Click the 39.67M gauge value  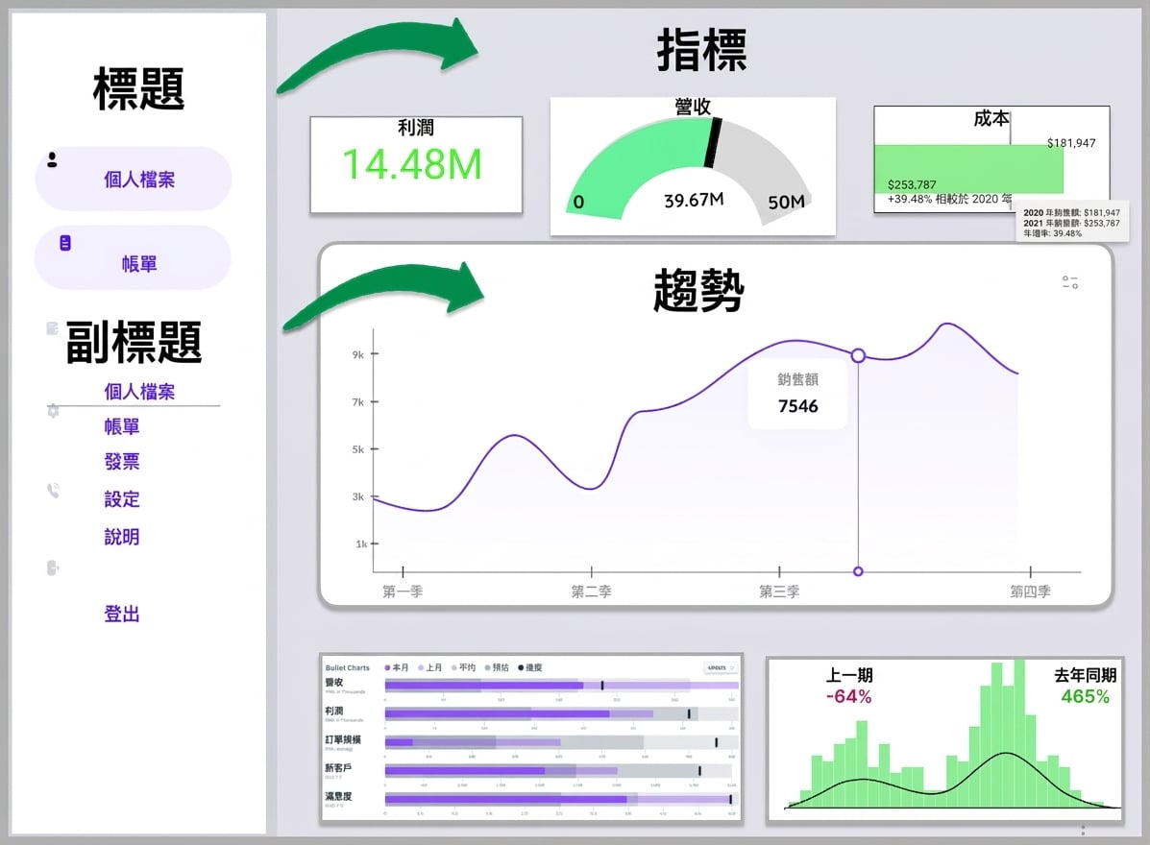point(694,200)
